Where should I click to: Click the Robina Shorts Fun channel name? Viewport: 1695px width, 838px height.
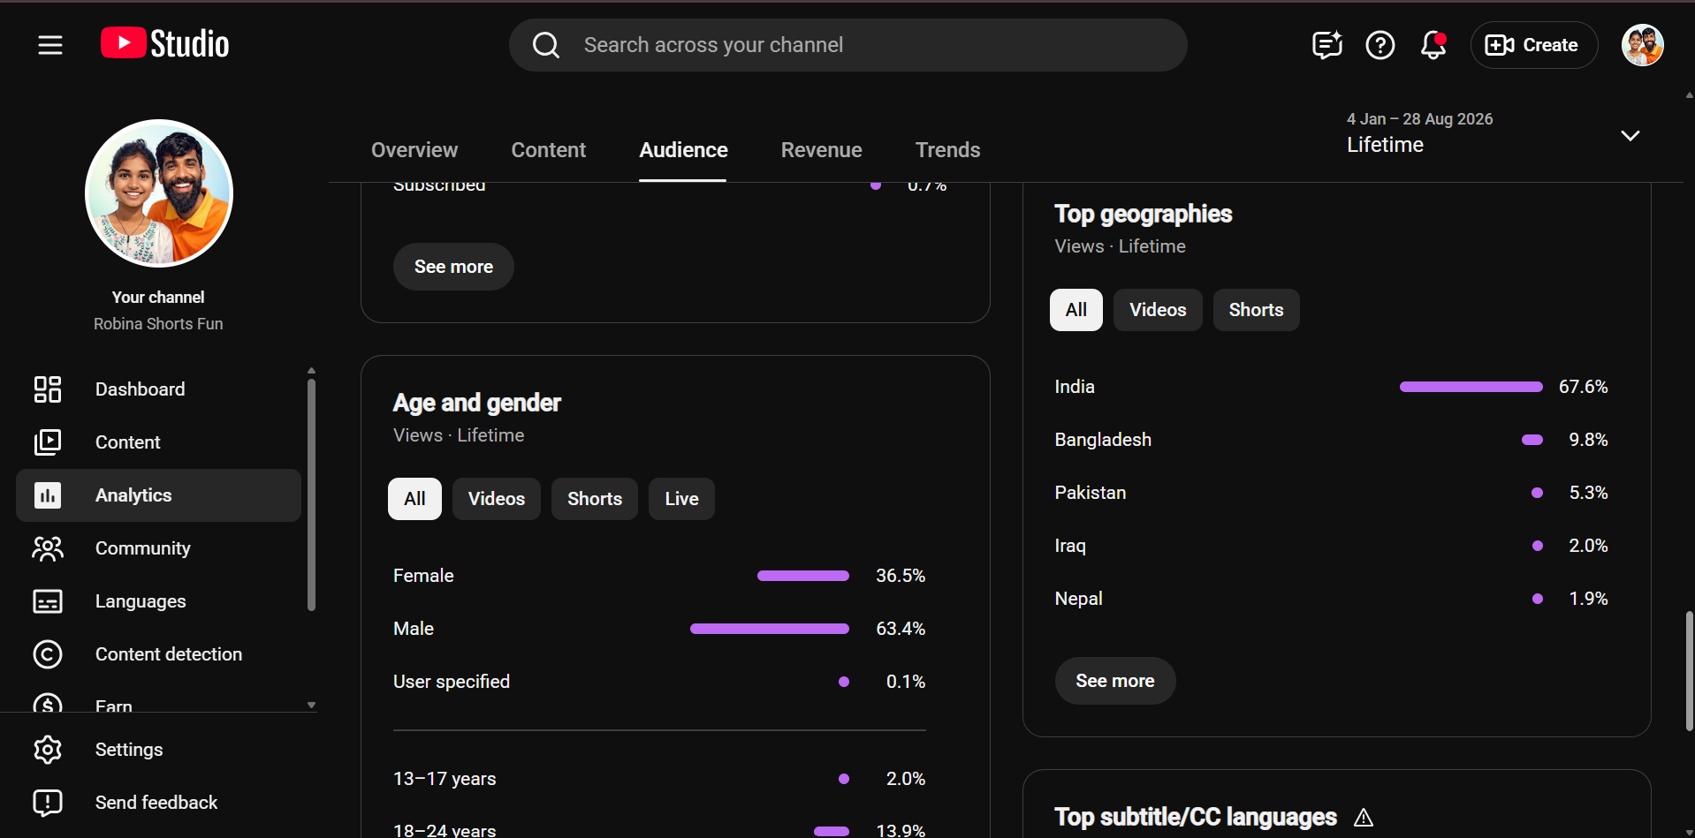[x=158, y=324]
